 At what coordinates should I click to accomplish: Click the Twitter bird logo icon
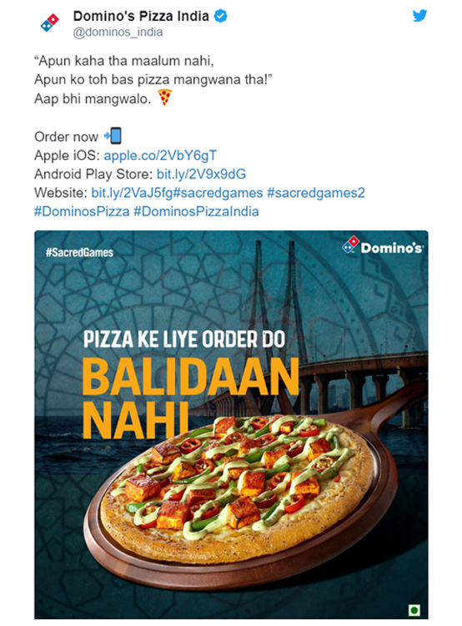pyautogui.click(x=419, y=16)
